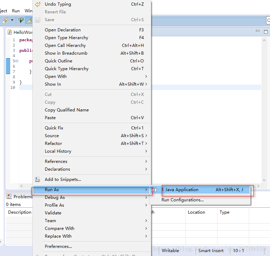Select Open Call Hierarchy
The image size is (270, 256).
92,45
